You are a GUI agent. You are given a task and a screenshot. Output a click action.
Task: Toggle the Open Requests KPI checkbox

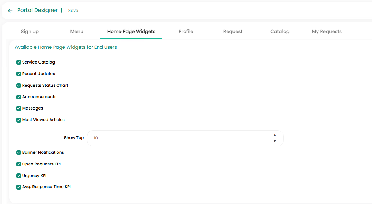pyautogui.click(x=19, y=164)
